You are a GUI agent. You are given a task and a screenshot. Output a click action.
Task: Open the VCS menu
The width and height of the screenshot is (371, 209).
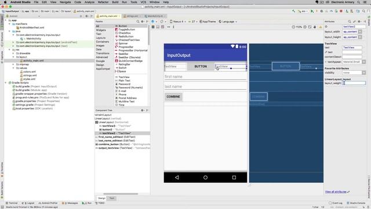(143, 2)
